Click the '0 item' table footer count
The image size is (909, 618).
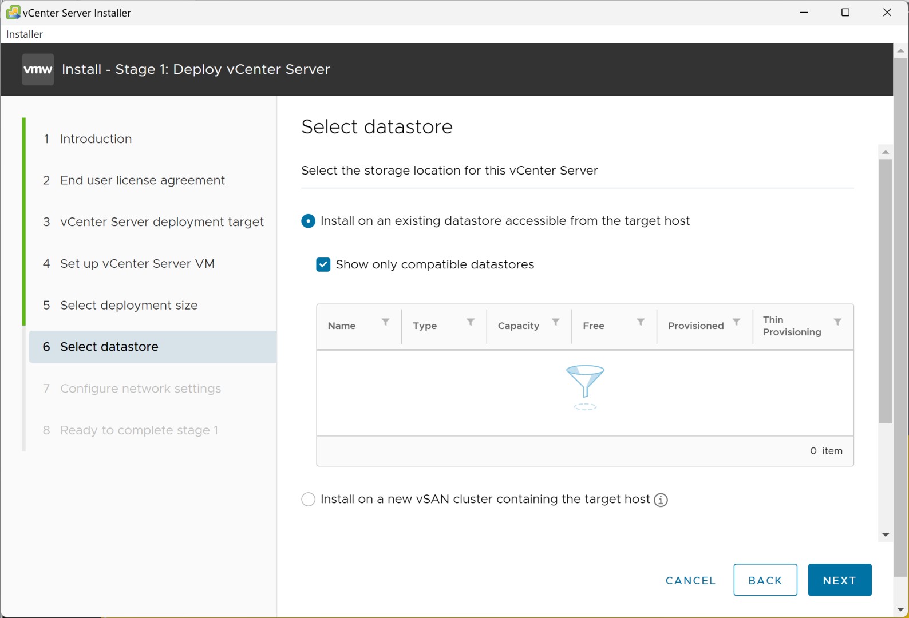point(826,451)
